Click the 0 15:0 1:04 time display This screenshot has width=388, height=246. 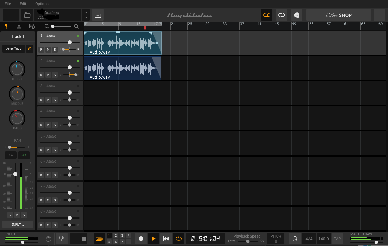click(x=206, y=239)
